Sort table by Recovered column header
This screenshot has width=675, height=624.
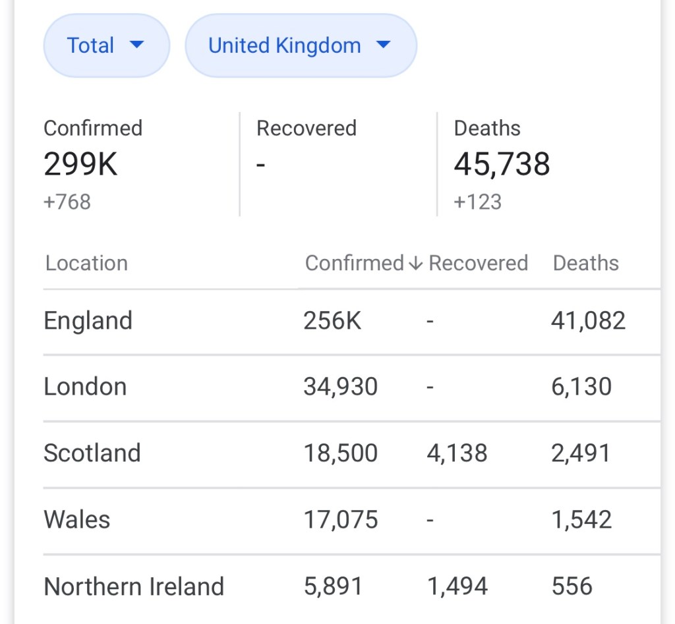click(478, 264)
